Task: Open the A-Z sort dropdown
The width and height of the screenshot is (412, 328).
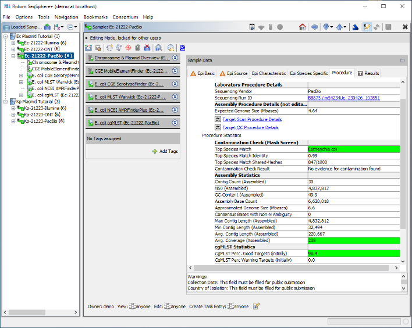Action: pyautogui.click(x=58, y=27)
